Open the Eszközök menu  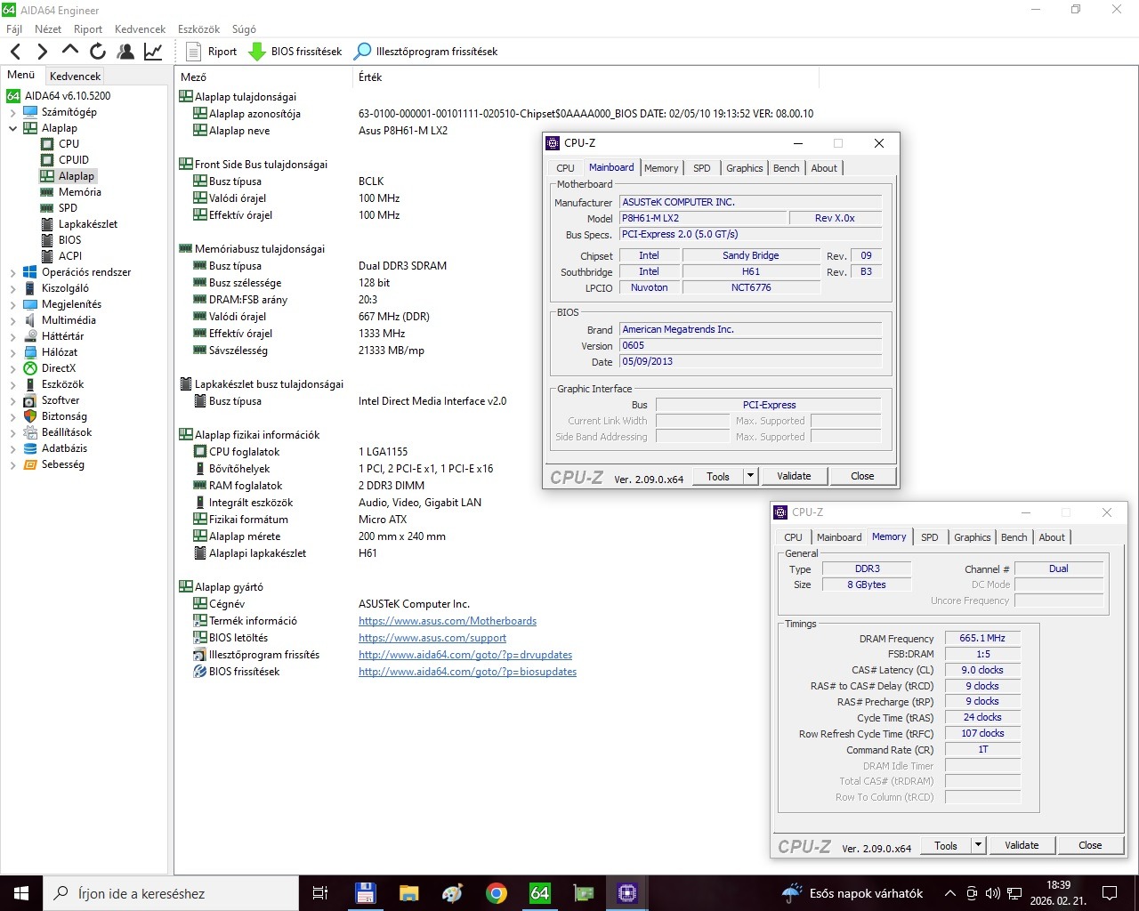click(198, 28)
